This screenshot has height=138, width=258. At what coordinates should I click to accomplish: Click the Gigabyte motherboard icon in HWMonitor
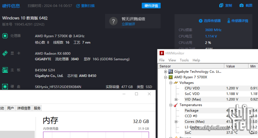pyautogui.click(x=171, y=72)
